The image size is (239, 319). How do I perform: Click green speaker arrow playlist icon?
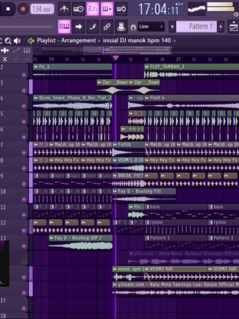pyautogui.click(x=31, y=41)
